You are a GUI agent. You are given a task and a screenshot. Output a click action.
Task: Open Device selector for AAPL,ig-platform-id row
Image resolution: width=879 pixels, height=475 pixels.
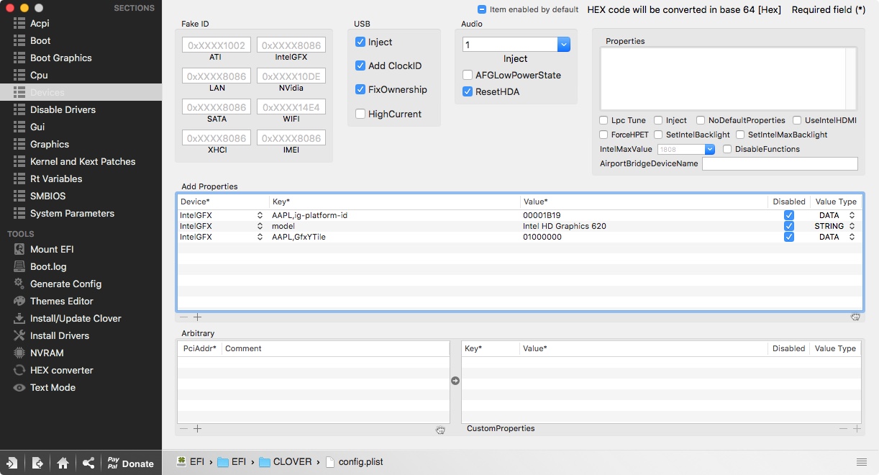[260, 215]
